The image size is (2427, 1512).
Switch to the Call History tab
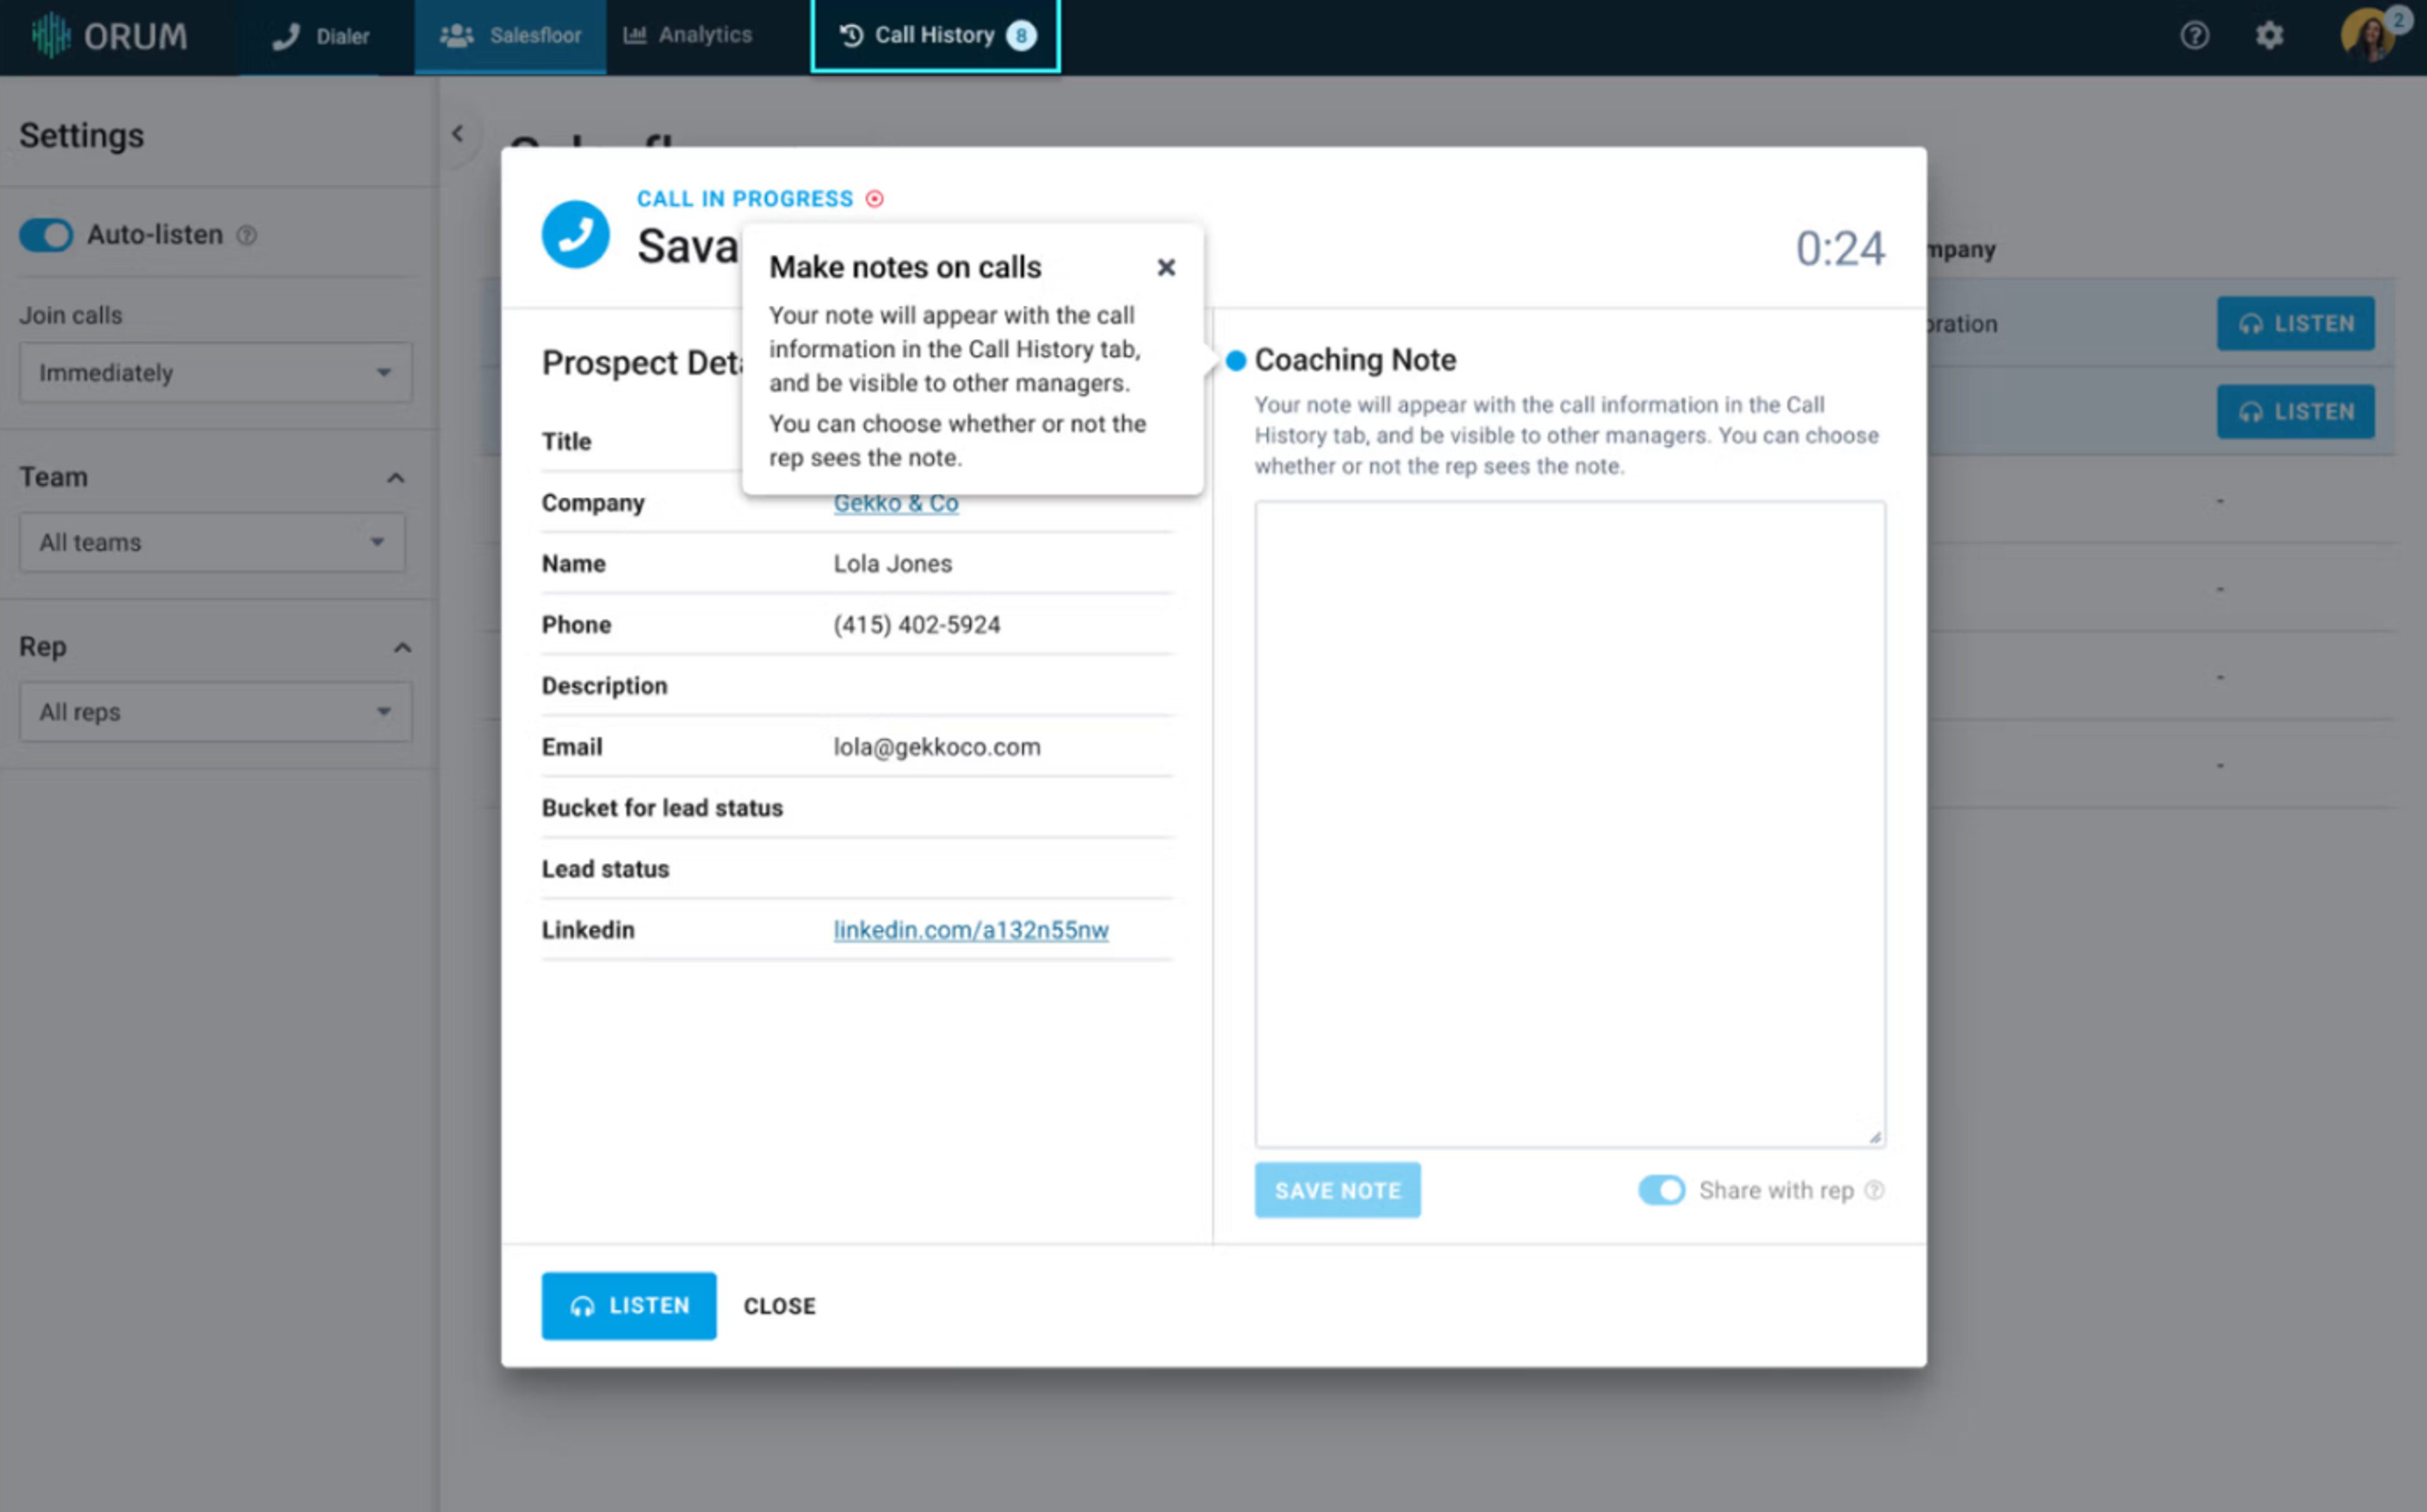(935, 36)
